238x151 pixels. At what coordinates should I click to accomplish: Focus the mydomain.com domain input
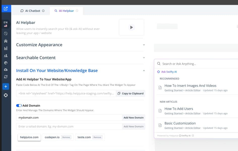[69, 118]
